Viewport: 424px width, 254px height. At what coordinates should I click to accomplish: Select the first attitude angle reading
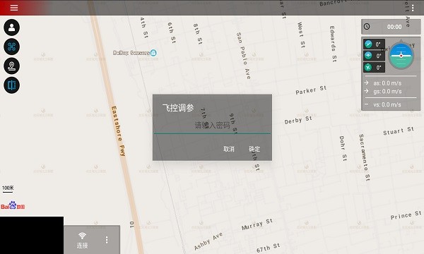(374, 44)
